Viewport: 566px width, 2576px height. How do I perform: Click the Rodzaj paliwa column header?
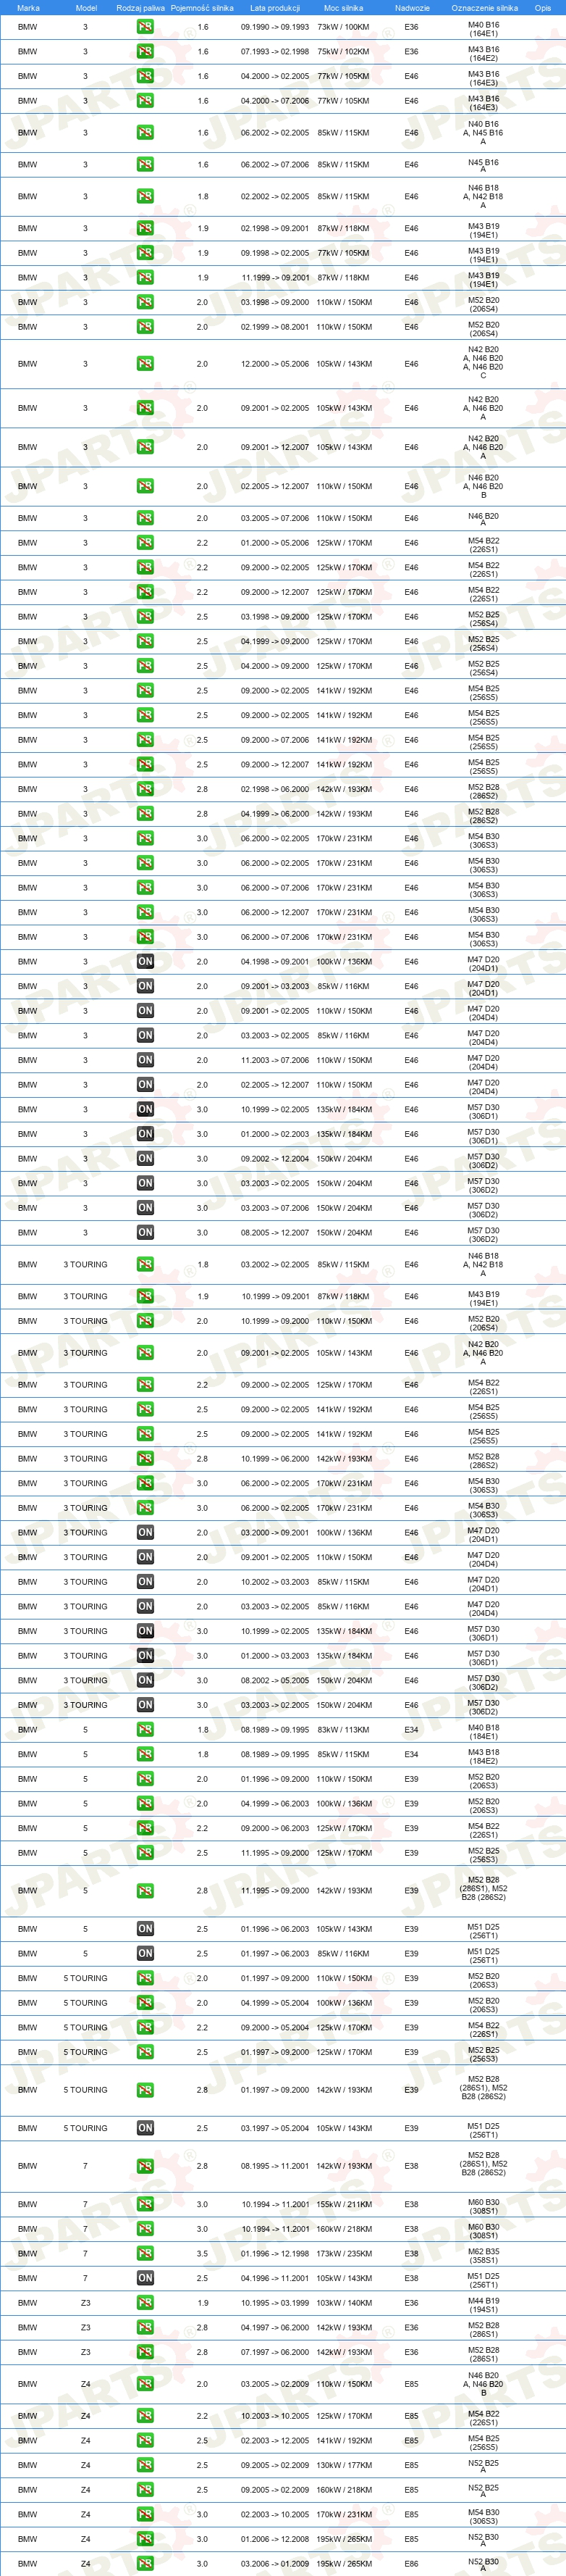tap(140, 8)
